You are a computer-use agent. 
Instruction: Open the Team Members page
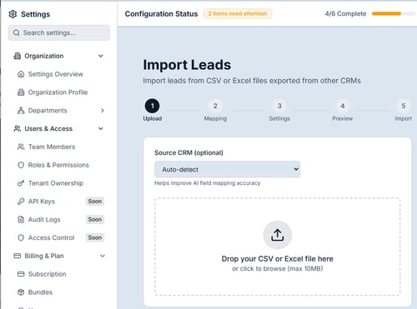52,147
